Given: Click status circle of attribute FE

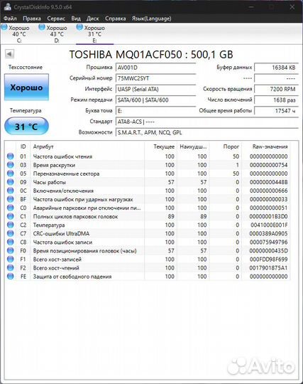Looking at the screenshot, I should (11, 276).
